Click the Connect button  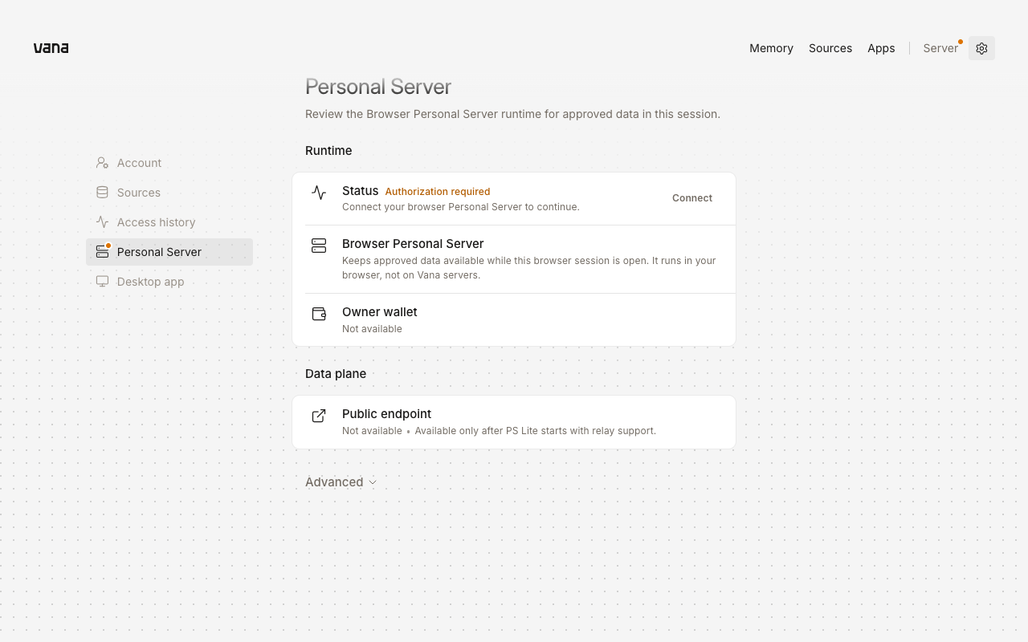click(692, 198)
